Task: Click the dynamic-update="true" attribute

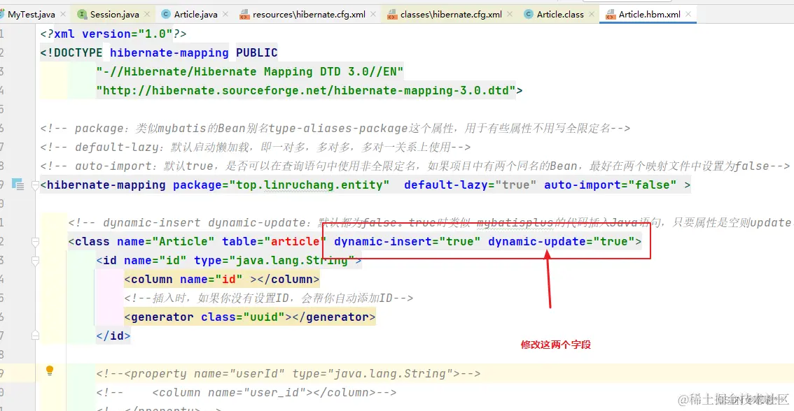Action: [561, 242]
